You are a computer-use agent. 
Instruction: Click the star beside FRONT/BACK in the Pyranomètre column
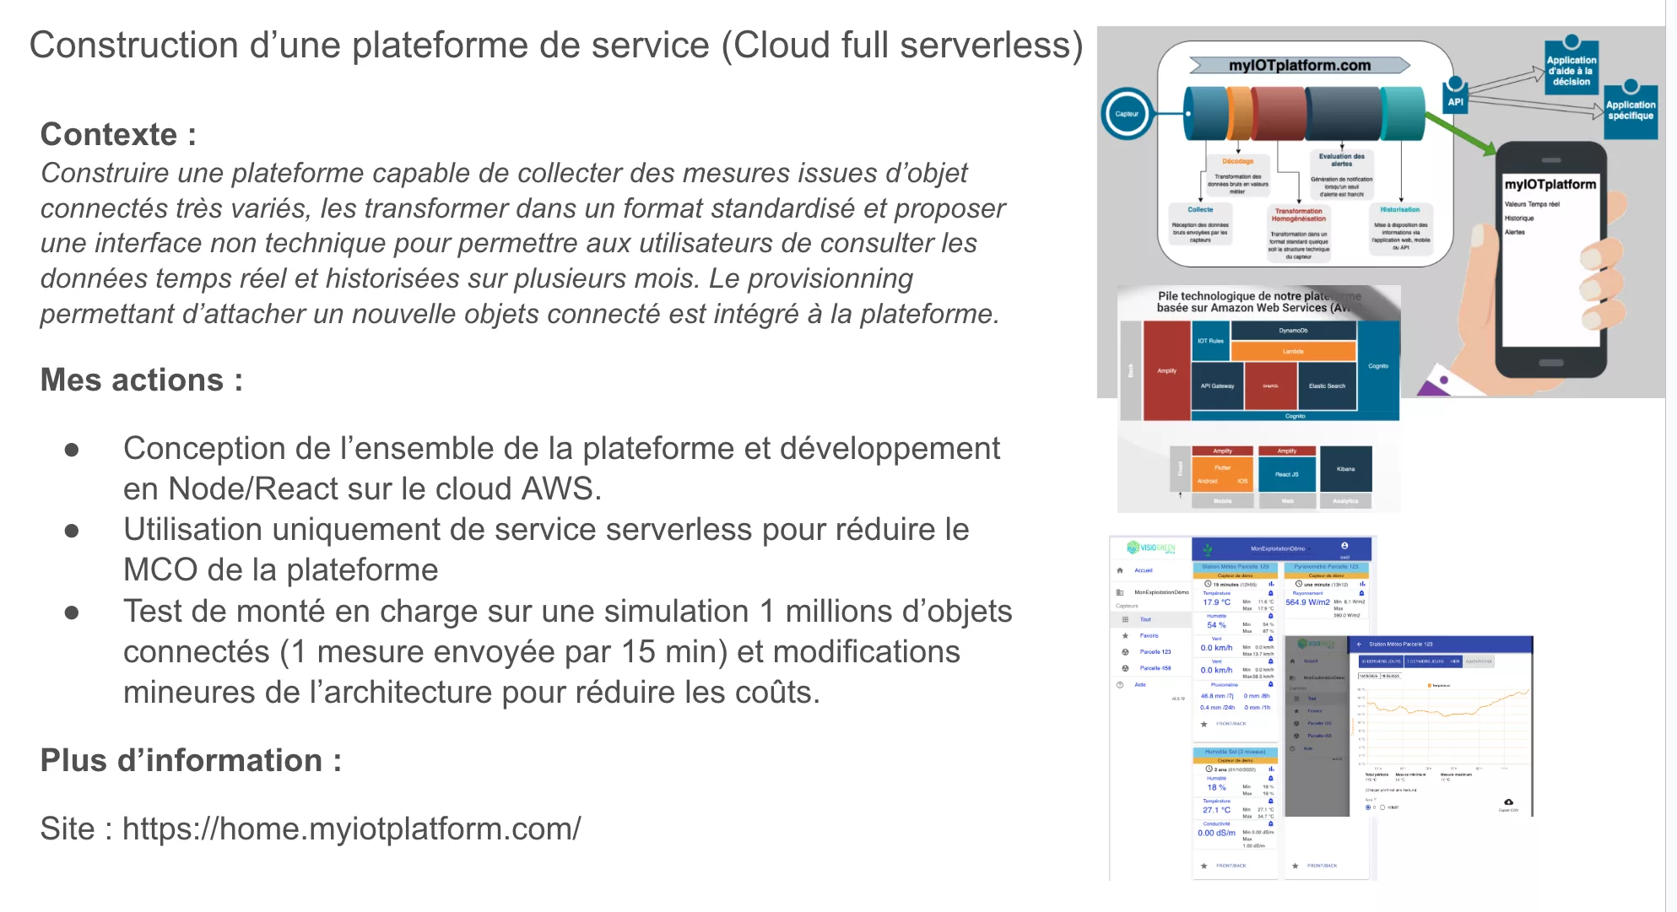1295,866
